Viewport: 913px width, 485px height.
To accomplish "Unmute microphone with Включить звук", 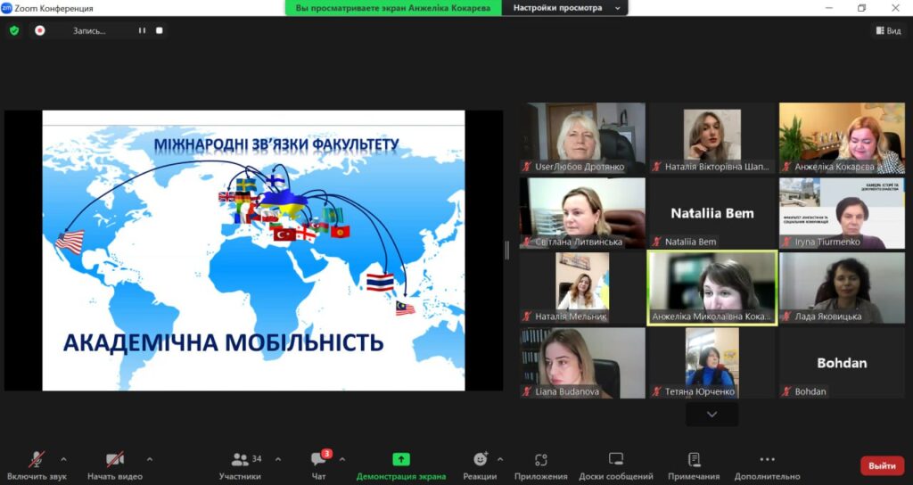I will pyautogui.click(x=37, y=459).
